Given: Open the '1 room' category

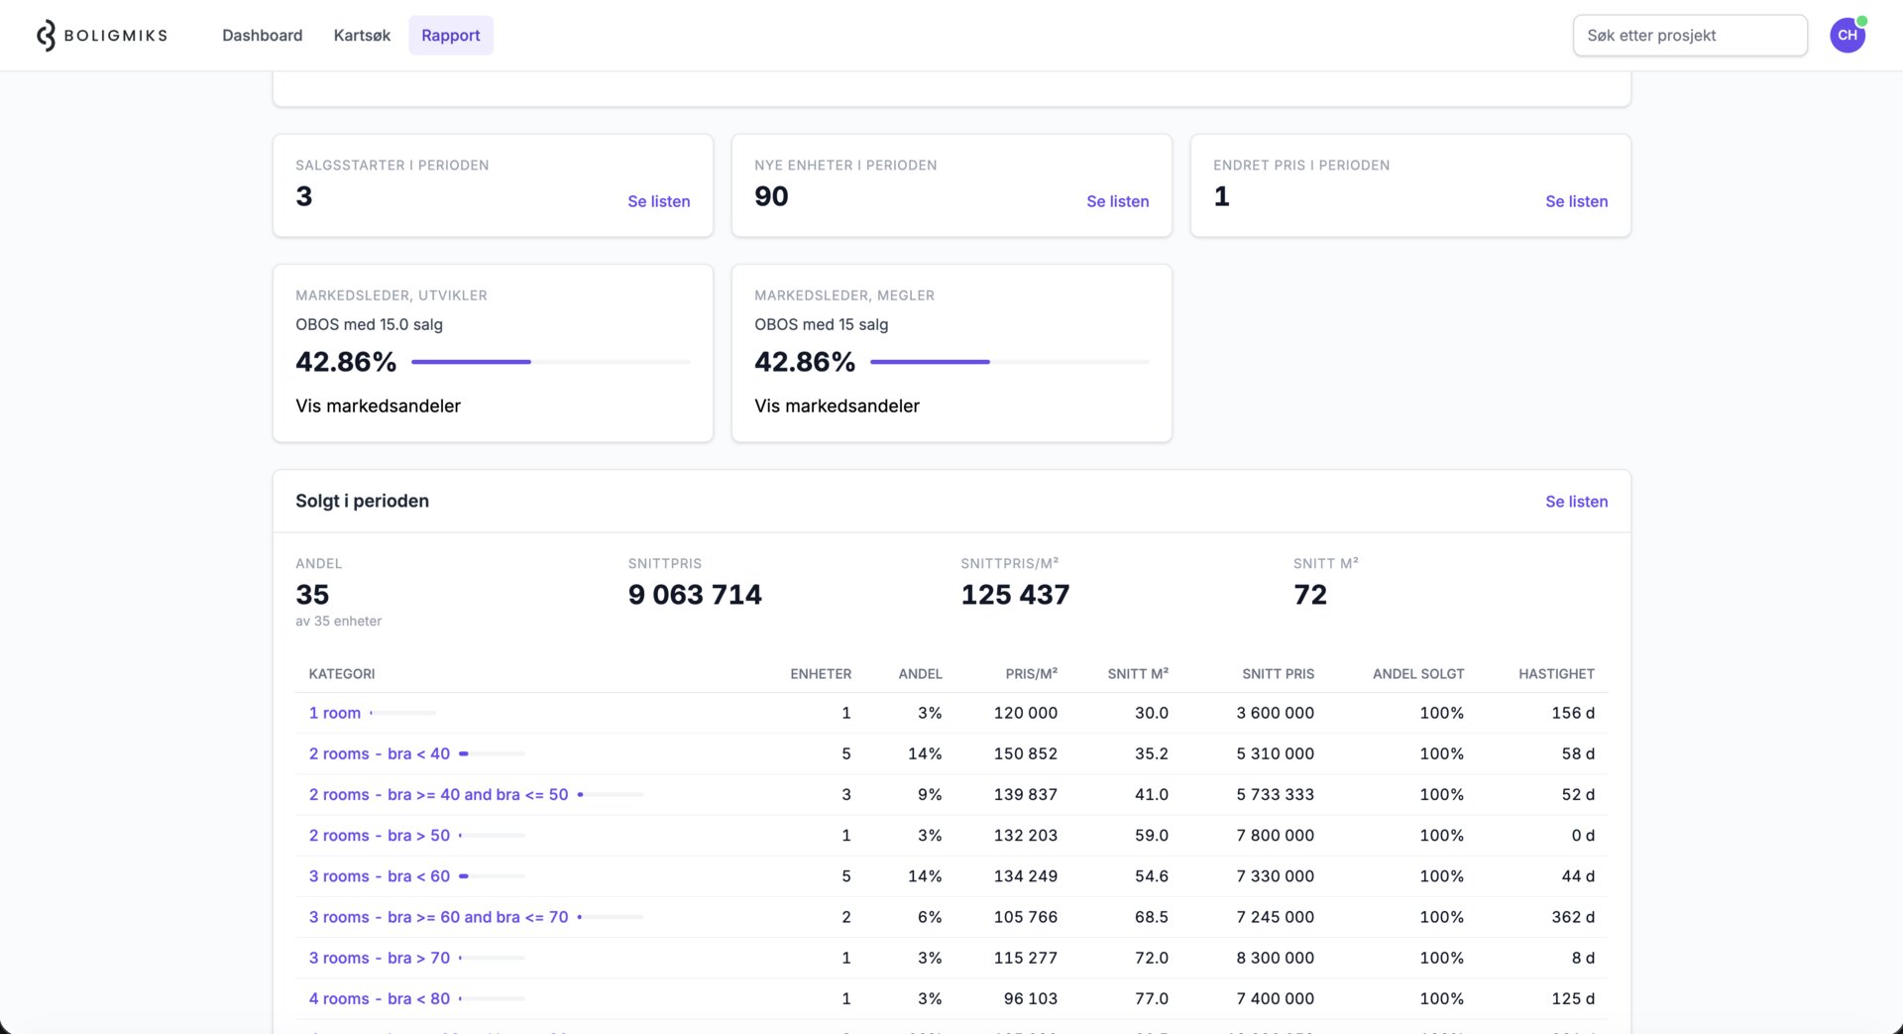Looking at the screenshot, I should pyautogui.click(x=335, y=713).
